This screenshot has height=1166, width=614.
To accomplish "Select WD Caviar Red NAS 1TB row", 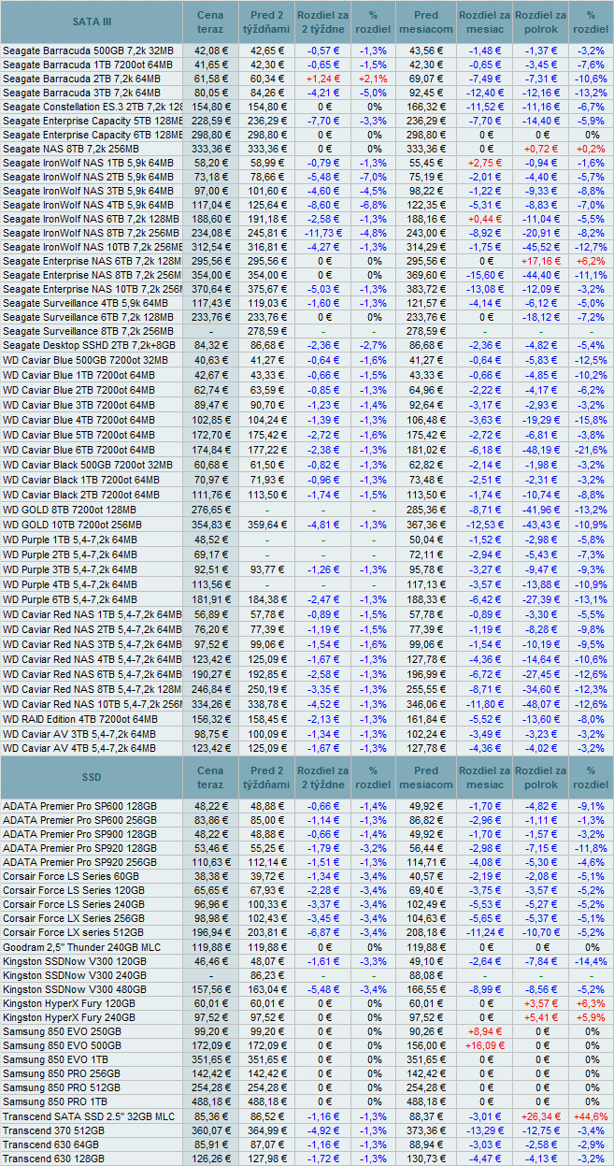I will coord(307,614).
